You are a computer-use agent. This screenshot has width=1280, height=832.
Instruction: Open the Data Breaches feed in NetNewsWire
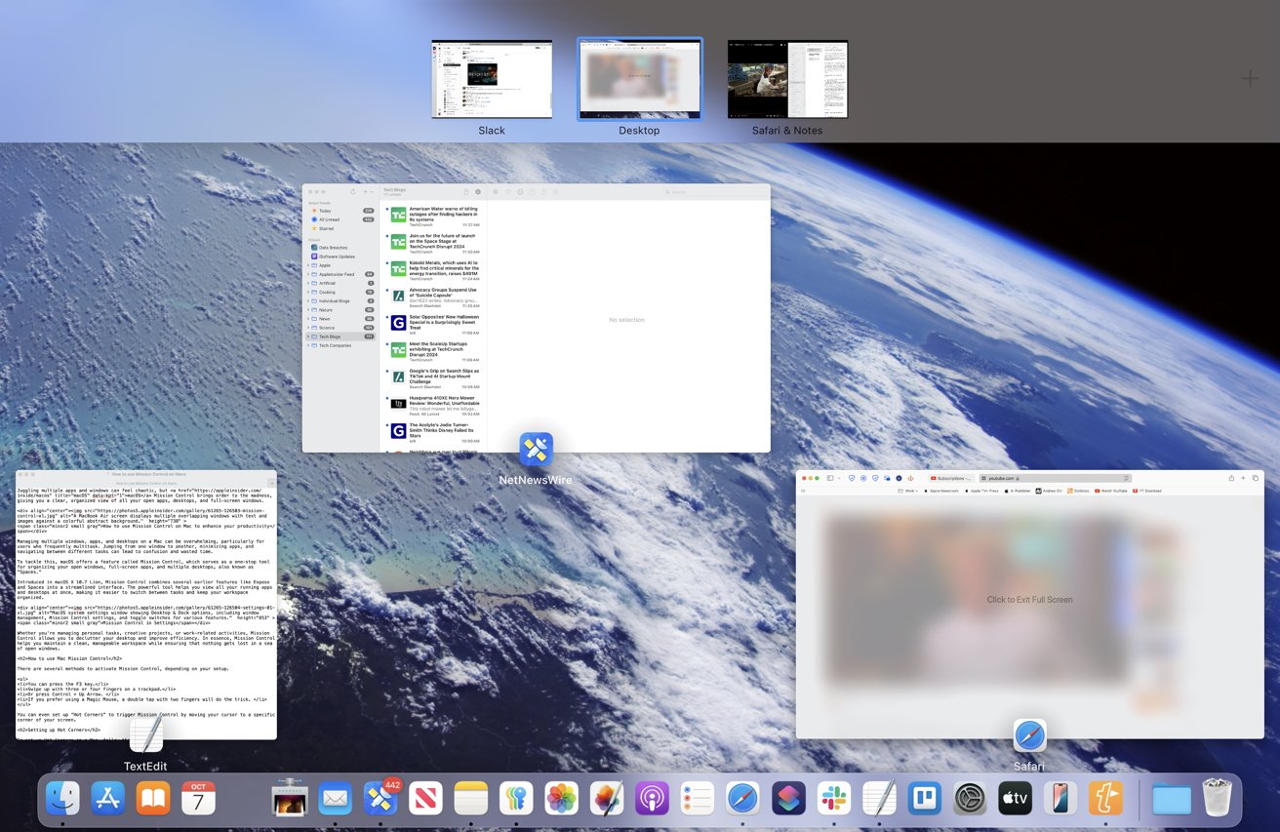pos(340,248)
